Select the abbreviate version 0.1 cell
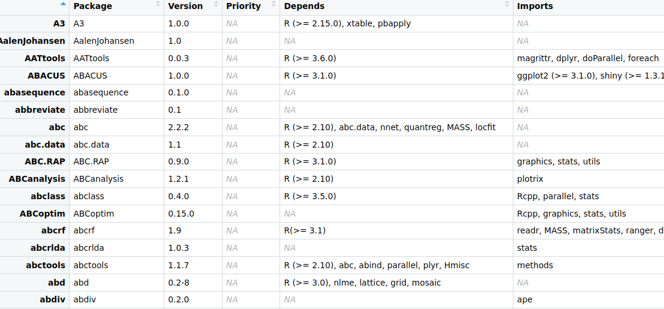The width and height of the screenshot is (664, 309). click(193, 110)
